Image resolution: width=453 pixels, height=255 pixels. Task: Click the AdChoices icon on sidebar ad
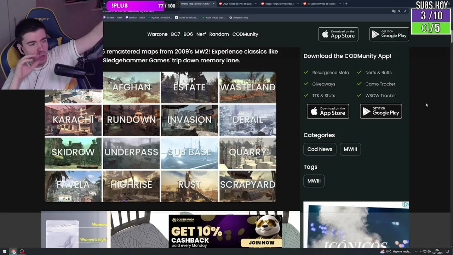click(406, 204)
